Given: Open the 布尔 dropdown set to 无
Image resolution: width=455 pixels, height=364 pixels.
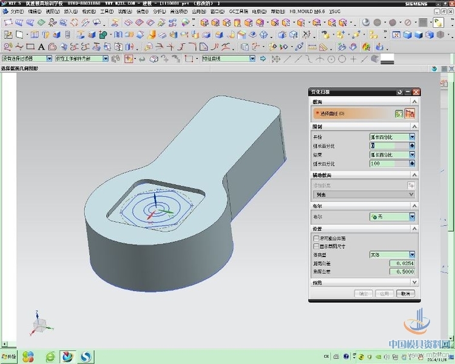Looking at the screenshot, I should pos(392,217).
